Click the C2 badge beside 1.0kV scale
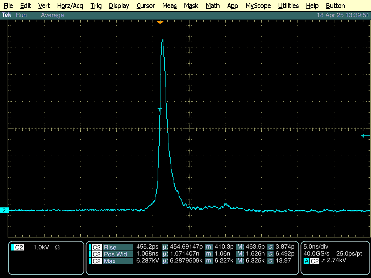Viewport: 371px width, 278px height. [19, 248]
